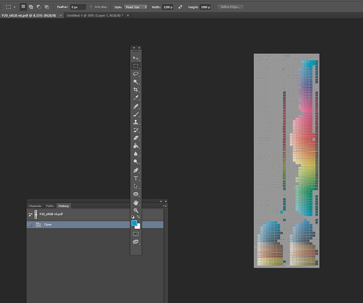This screenshot has height=303, width=363.
Task: Enable the Anti-alias checkbox
Action: click(x=91, y=7)
